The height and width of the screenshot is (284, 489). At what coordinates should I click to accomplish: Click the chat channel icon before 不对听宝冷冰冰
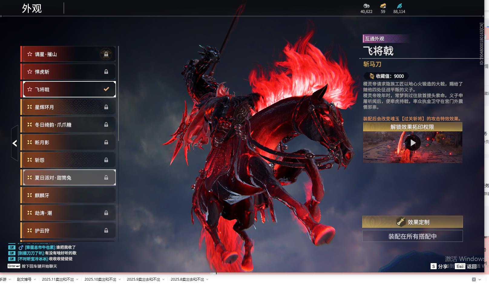tap(11, 259)
